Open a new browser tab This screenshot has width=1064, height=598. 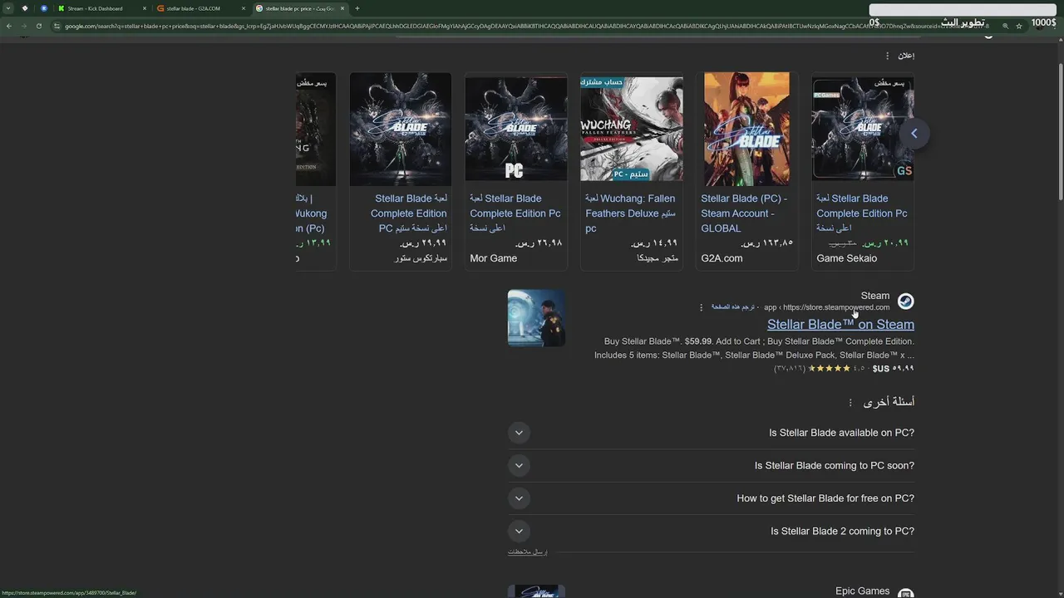point(357,8)
